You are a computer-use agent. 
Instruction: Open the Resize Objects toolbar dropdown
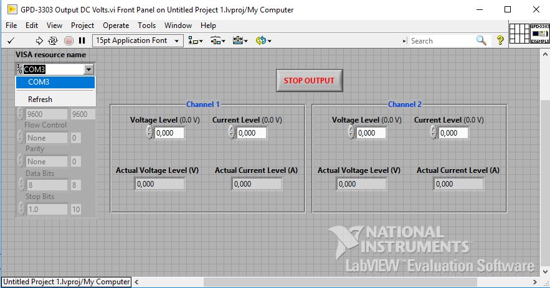(240, 40)
